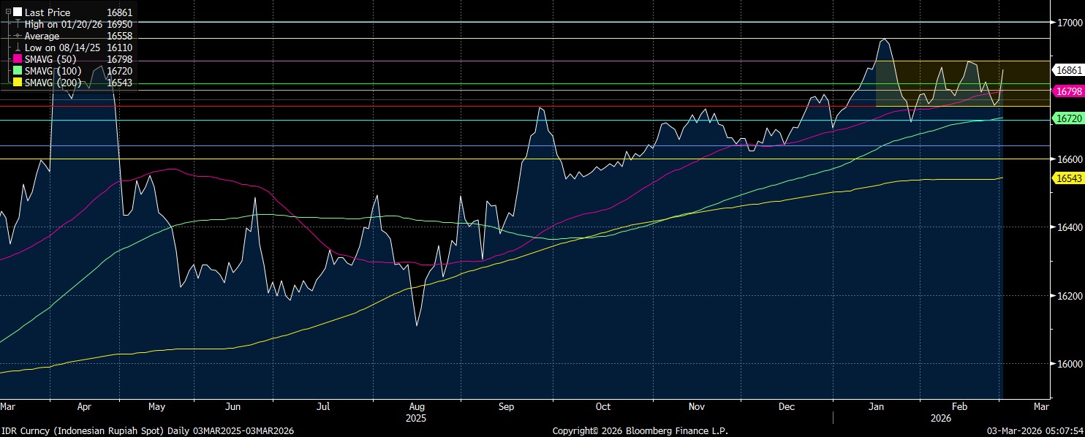Click the white Last Price color swatch
The width and height of the screenshot is (1085, 437).
click(x=18, y=12)
